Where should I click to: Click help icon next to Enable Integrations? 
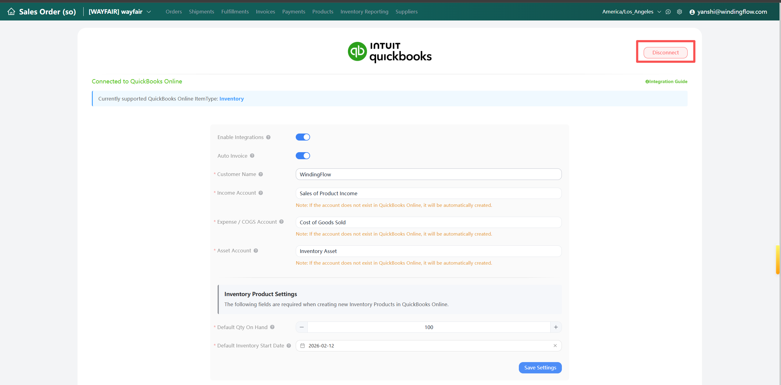pyautogui.click(x=268, y=137)
